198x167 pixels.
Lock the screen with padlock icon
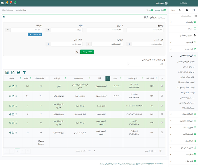click(x=187, y=10)
